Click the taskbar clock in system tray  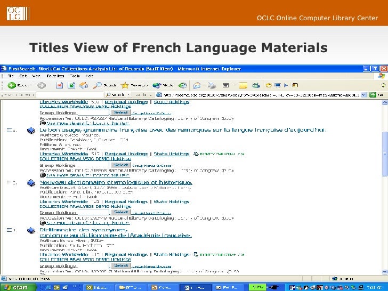(375, 287)
